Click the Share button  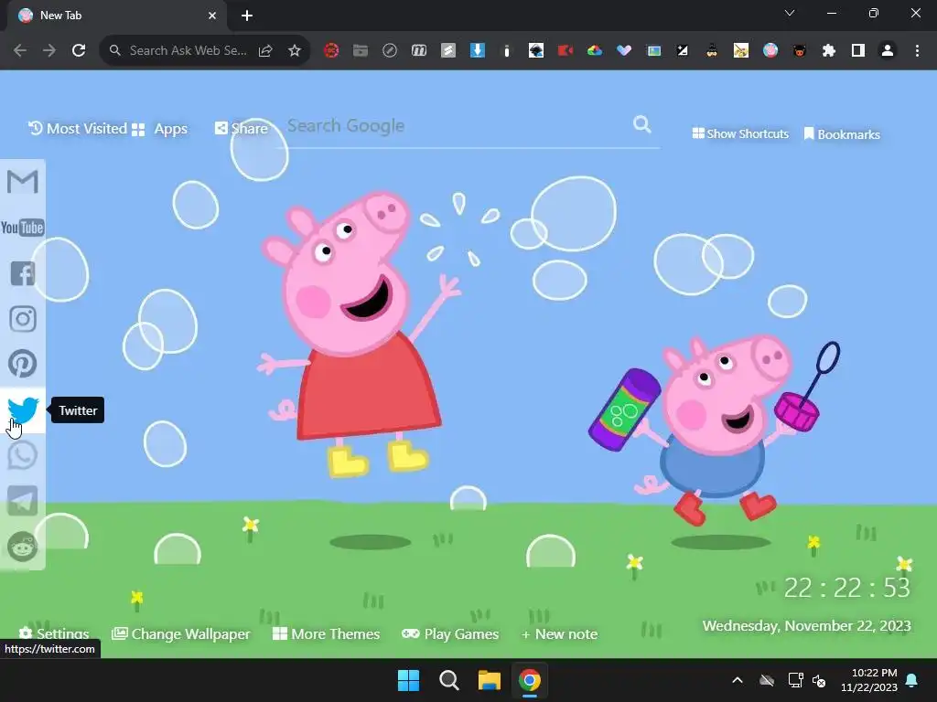[x=242, y=128]
